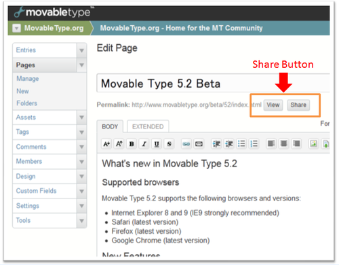Click the 'Safari (latest version)' bullet
The height and width of the screenshot is (265, 339).
[145, 222]
